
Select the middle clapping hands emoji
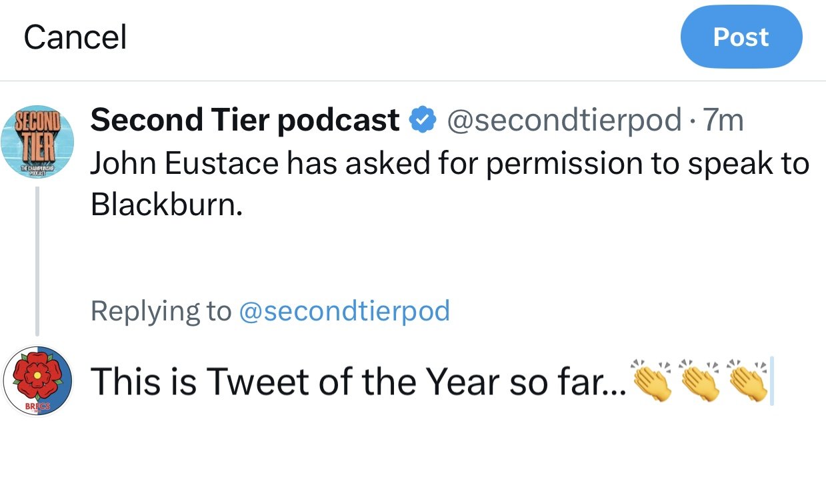(x=699, y=381)
